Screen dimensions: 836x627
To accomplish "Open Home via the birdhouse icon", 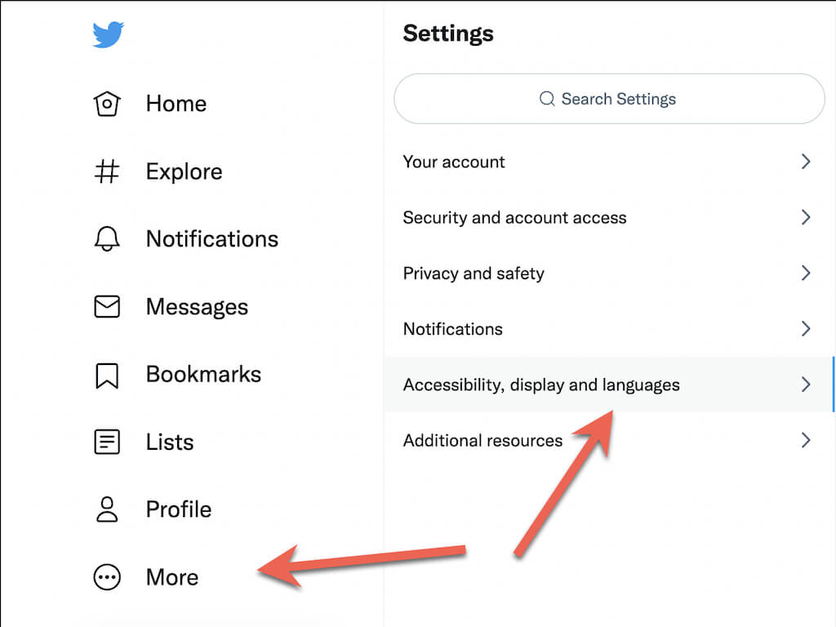I will (x=107, y=104).
